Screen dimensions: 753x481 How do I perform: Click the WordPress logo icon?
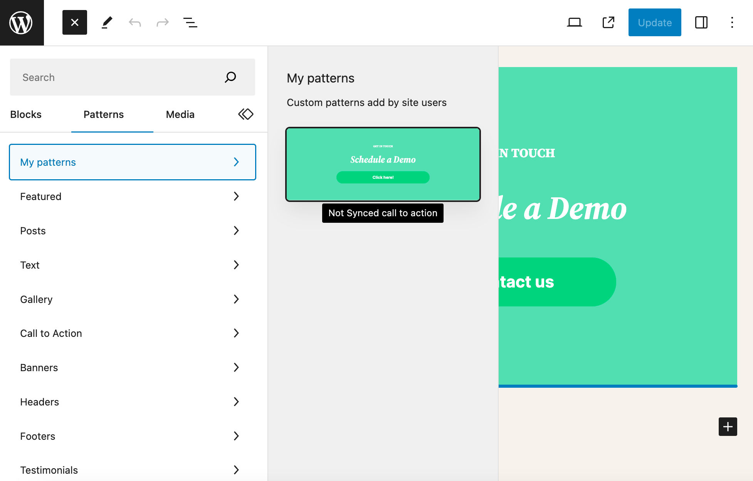click(22, 22)
